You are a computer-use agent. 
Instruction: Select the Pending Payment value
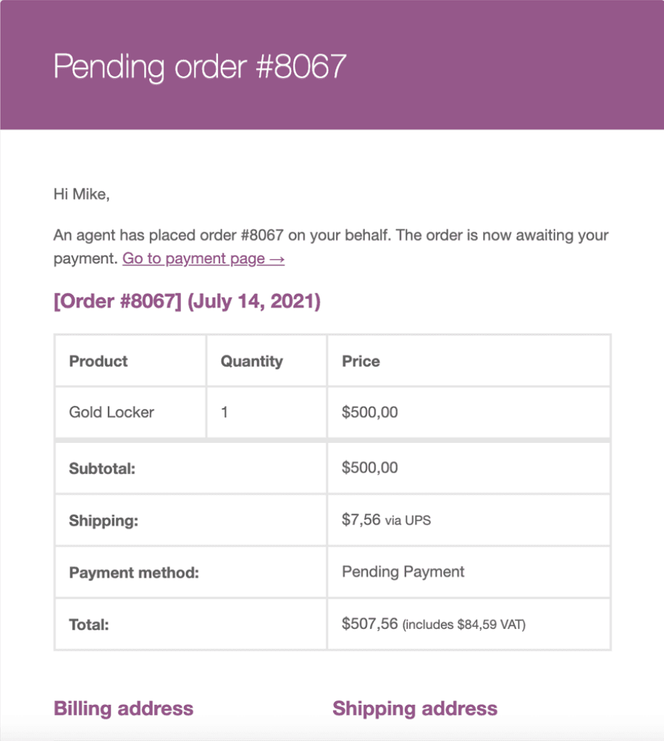403,572
